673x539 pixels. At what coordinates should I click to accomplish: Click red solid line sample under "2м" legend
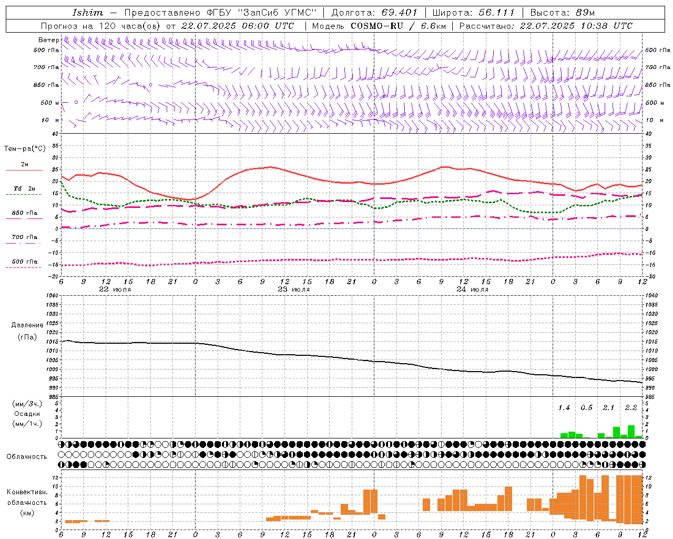[24, 171]
